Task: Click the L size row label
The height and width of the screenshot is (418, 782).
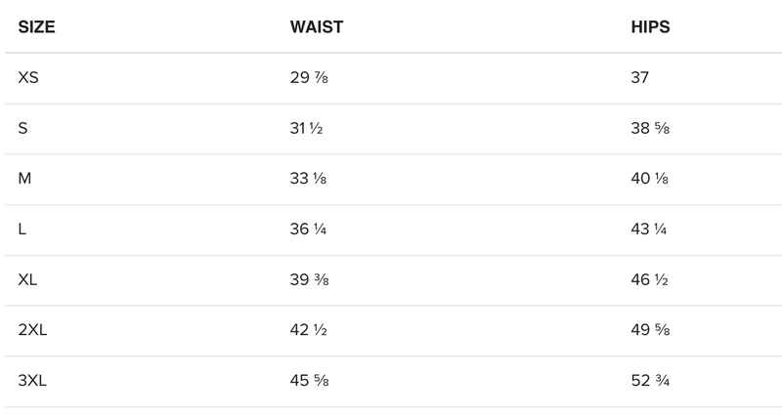Action: [22, 230]
